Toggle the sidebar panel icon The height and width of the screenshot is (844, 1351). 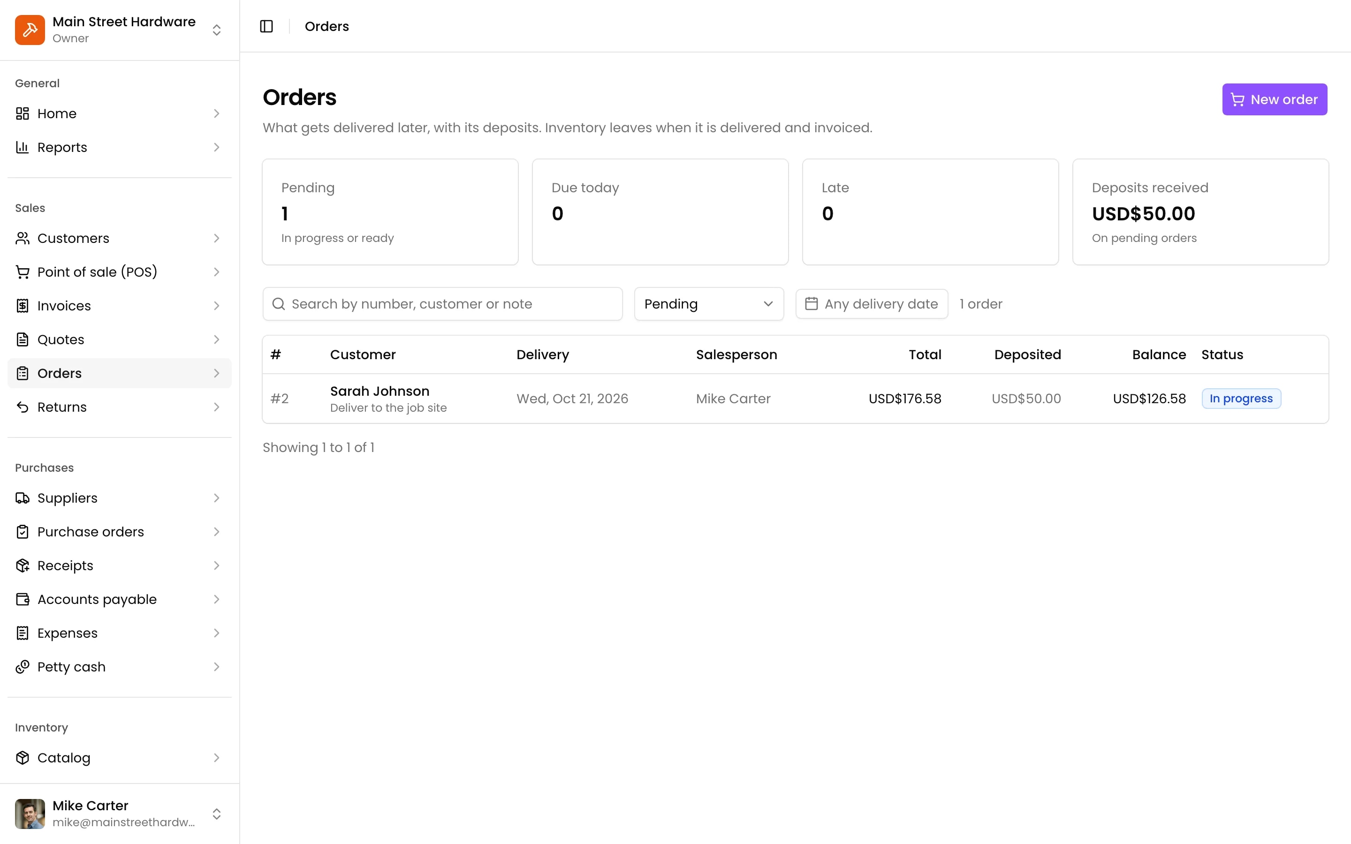pos(266,26)
